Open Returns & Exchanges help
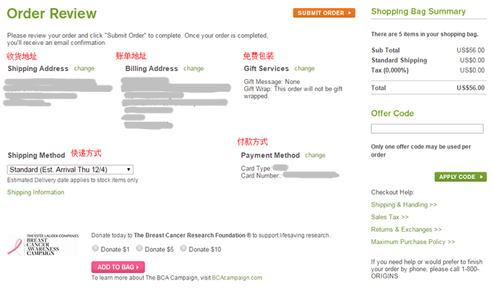This screenshot has width=494, height=292. tap(406, 230)
